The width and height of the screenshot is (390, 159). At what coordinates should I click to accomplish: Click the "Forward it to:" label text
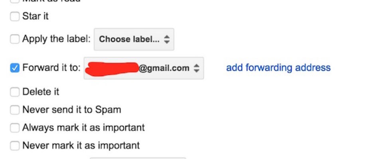pyautogui.click(x=51, y=68)
